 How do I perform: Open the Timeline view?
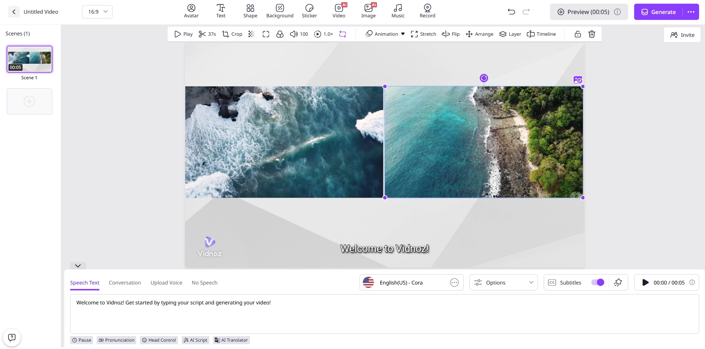point(541,34)
